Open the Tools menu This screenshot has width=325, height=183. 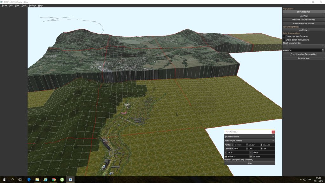tap(24, 6)
